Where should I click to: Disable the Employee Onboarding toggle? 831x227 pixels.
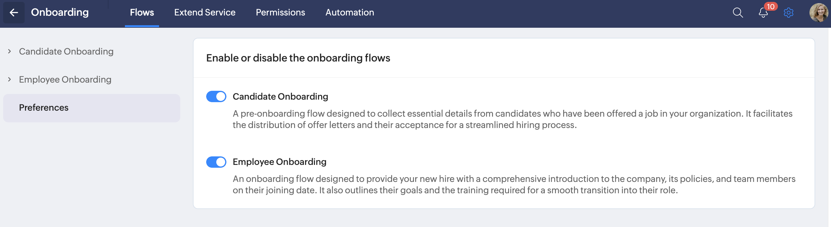click(216, 162)
